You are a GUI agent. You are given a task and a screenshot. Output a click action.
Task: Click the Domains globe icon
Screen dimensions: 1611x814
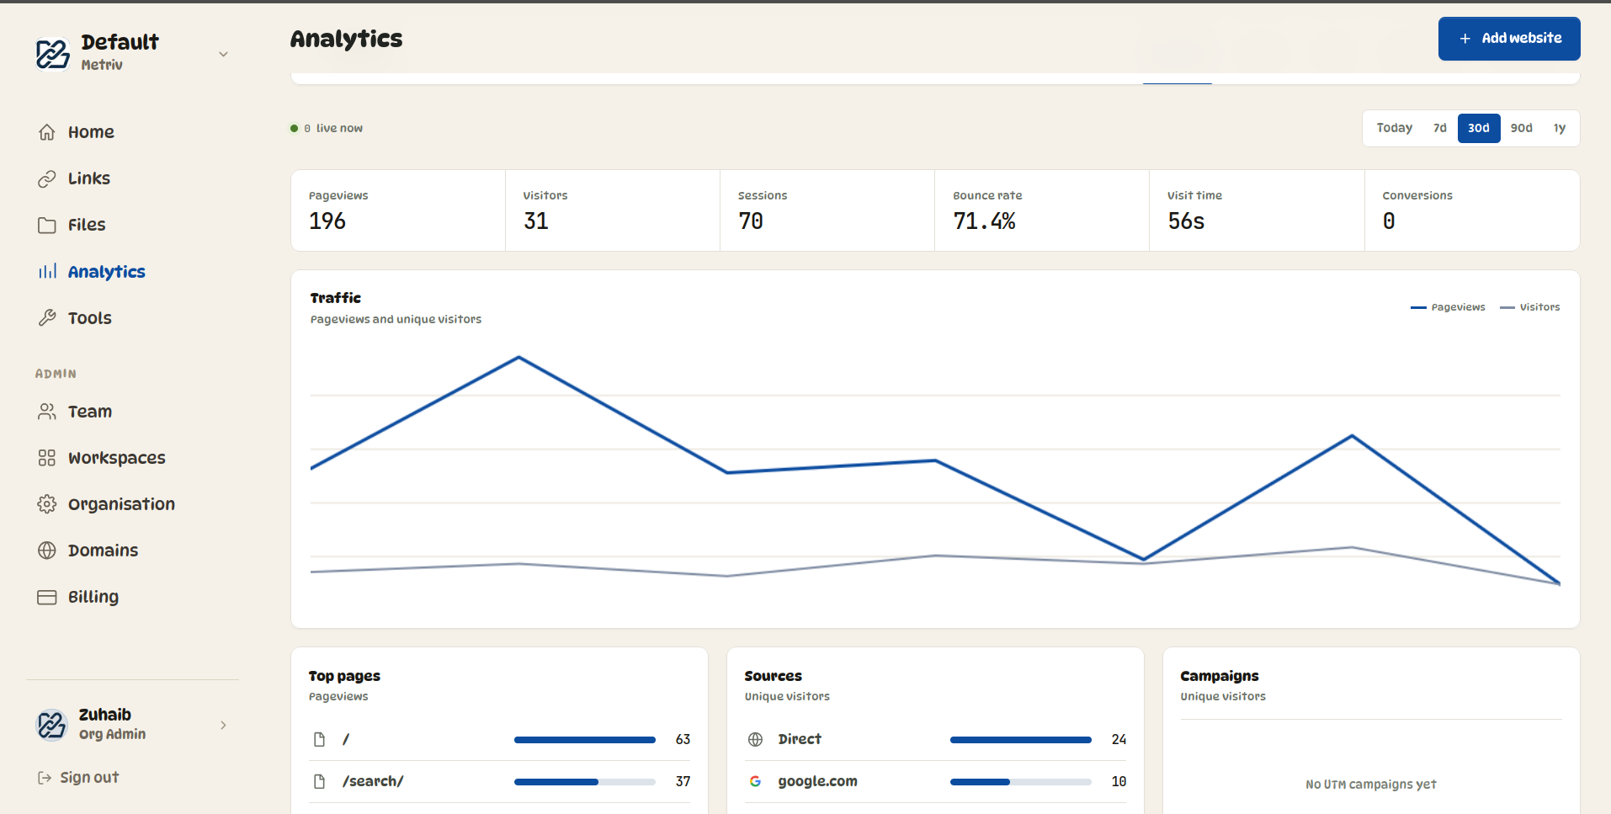(47, 550)
